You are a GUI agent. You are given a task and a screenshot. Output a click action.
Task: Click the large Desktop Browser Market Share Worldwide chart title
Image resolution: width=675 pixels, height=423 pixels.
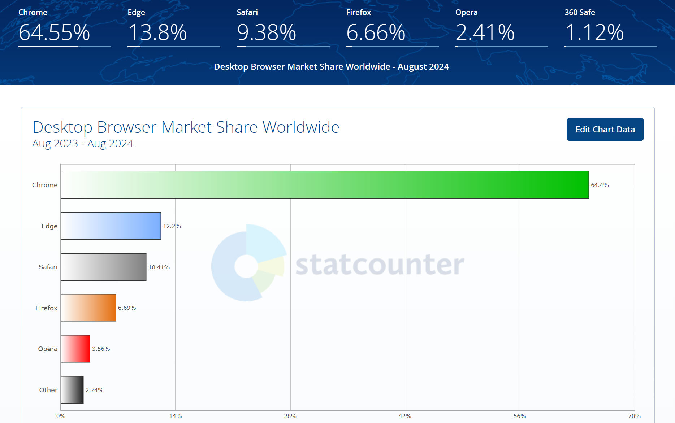point(186,127)
